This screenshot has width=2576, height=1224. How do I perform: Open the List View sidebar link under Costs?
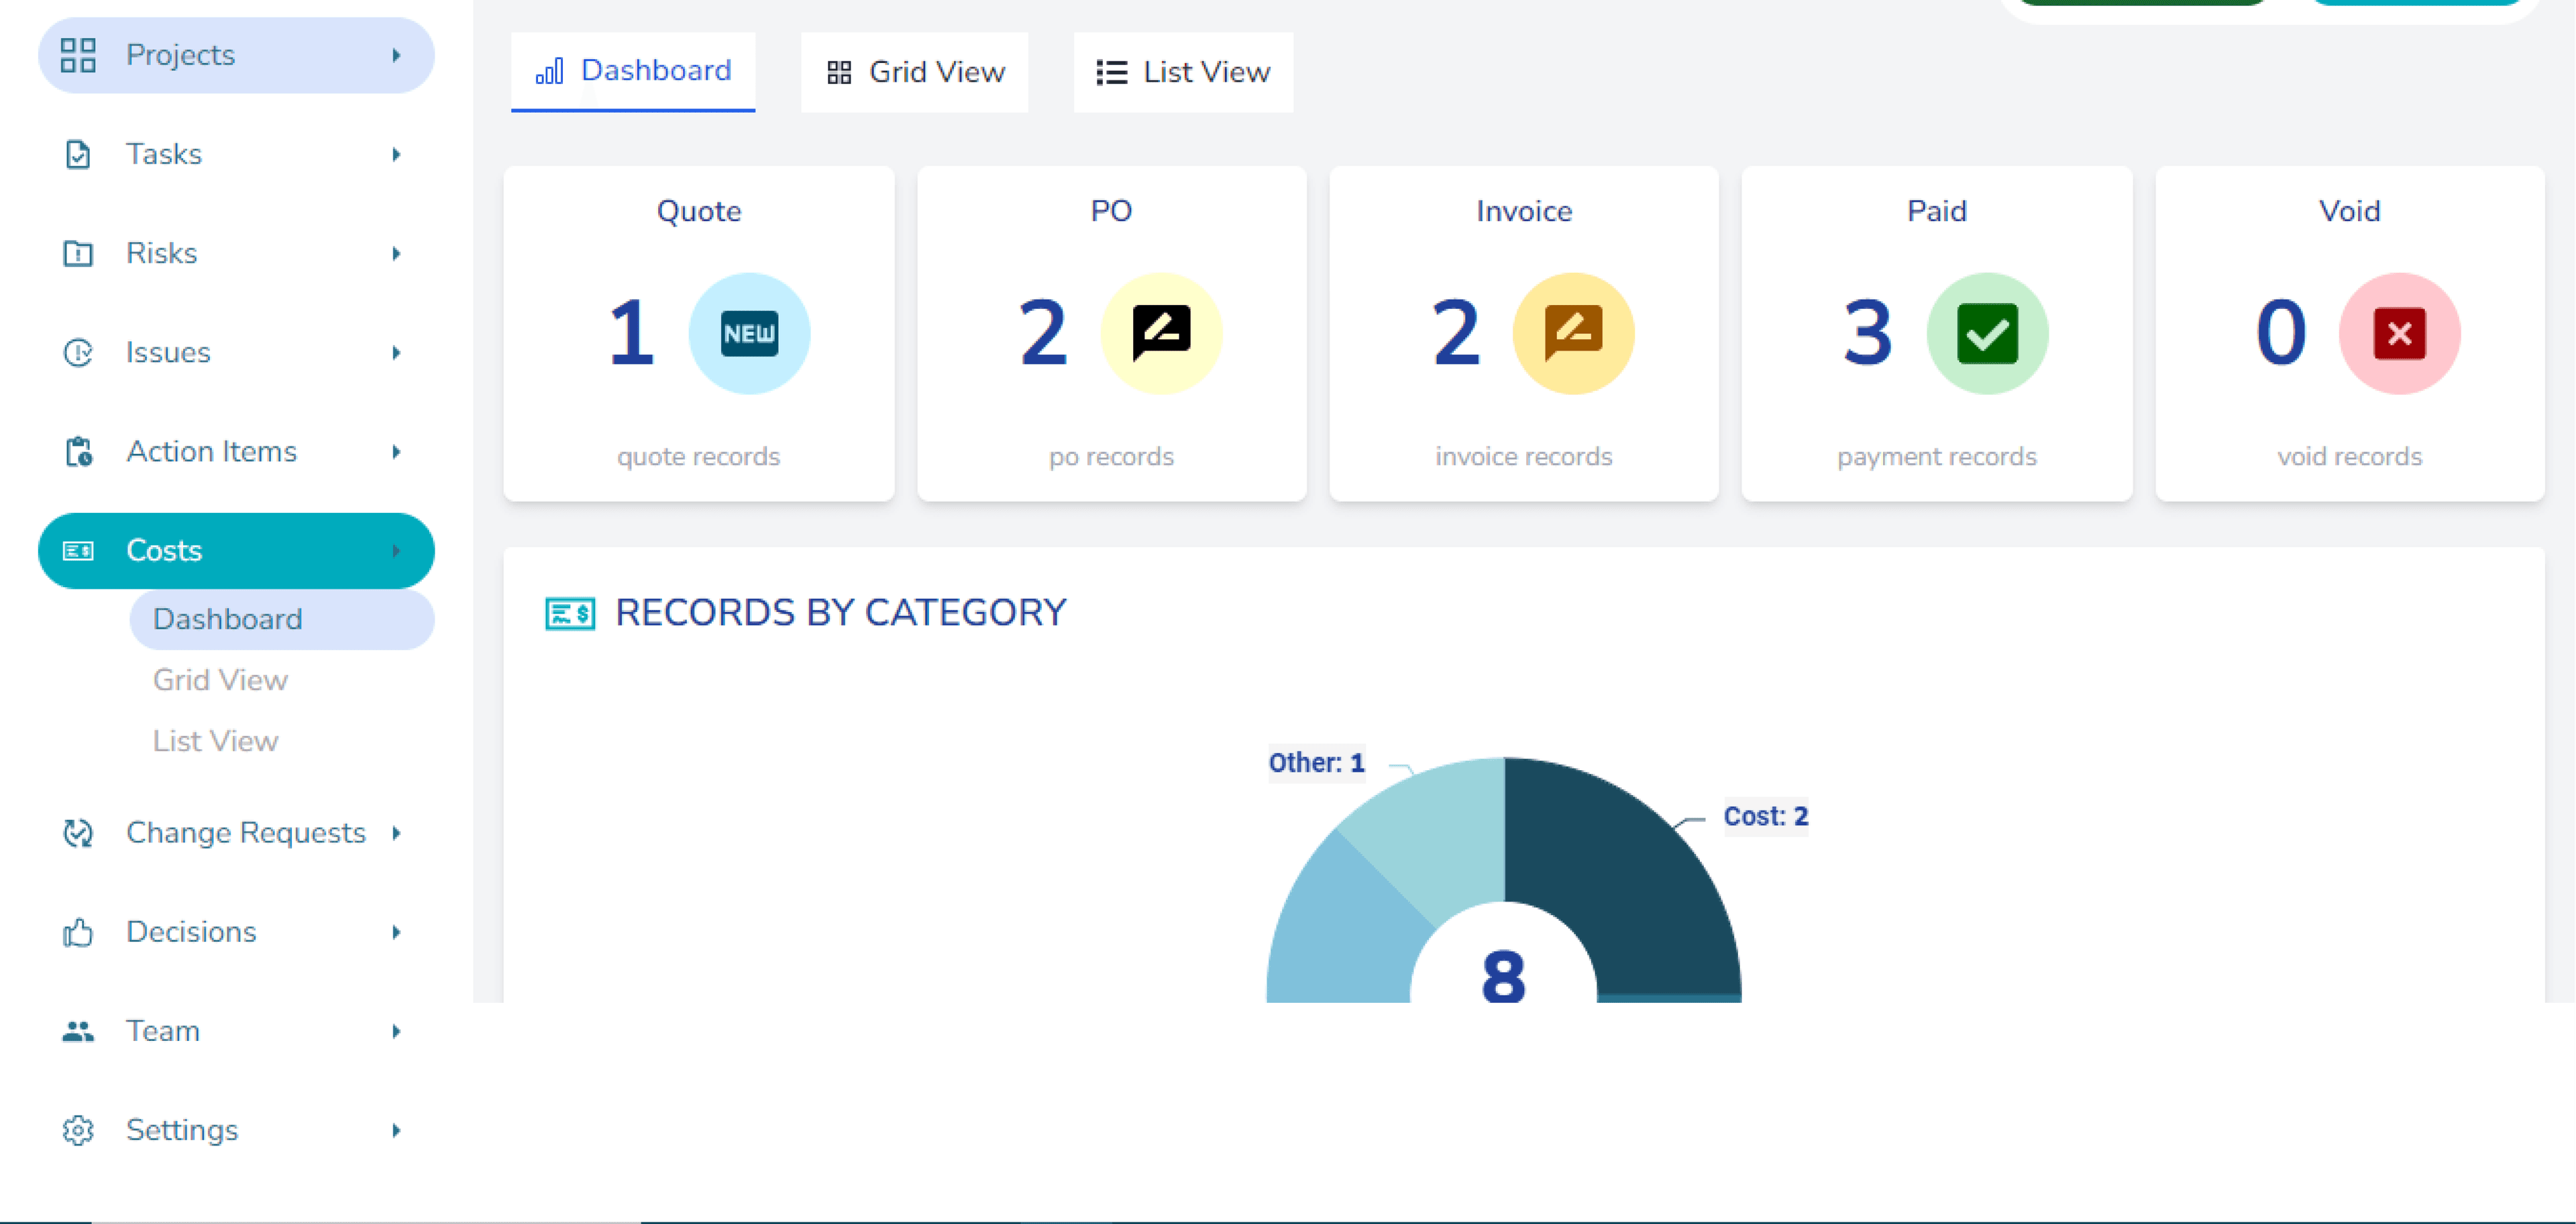[x=215, y=741]
